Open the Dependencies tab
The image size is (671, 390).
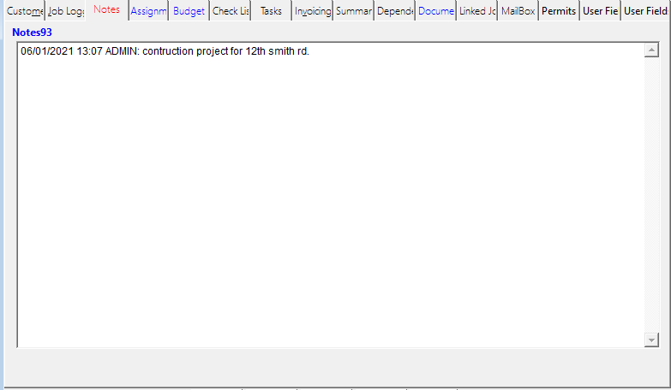(395, 11)
